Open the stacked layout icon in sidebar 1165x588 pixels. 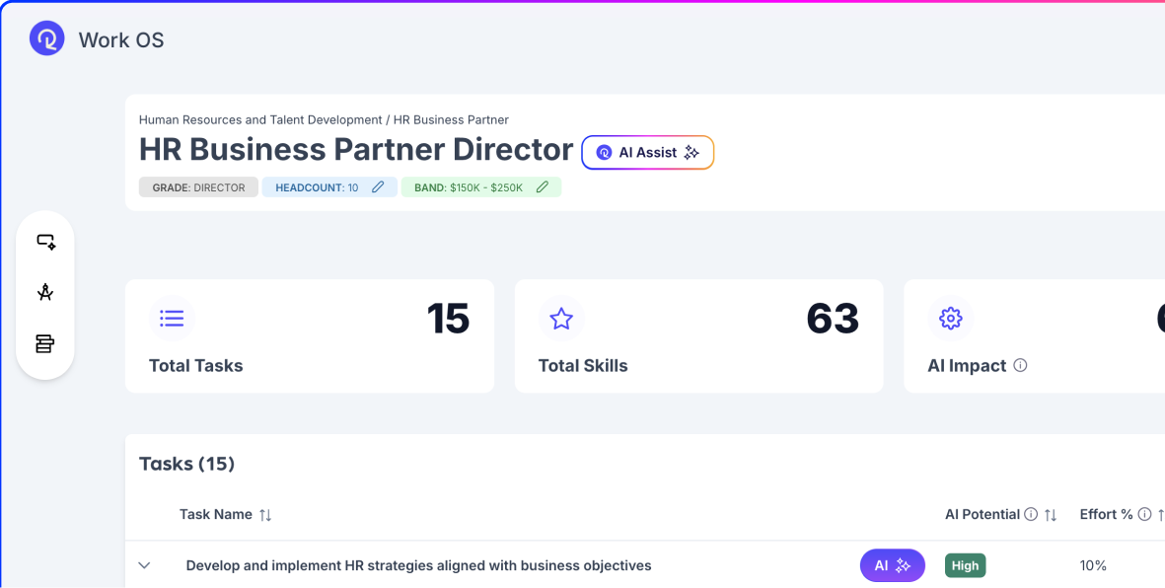pos(45,343)
